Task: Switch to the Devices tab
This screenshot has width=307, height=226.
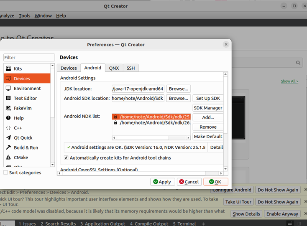Action: 69,68
